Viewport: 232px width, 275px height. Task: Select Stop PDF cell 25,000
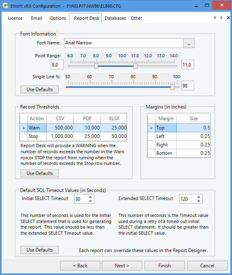click(x=87, y=136)
